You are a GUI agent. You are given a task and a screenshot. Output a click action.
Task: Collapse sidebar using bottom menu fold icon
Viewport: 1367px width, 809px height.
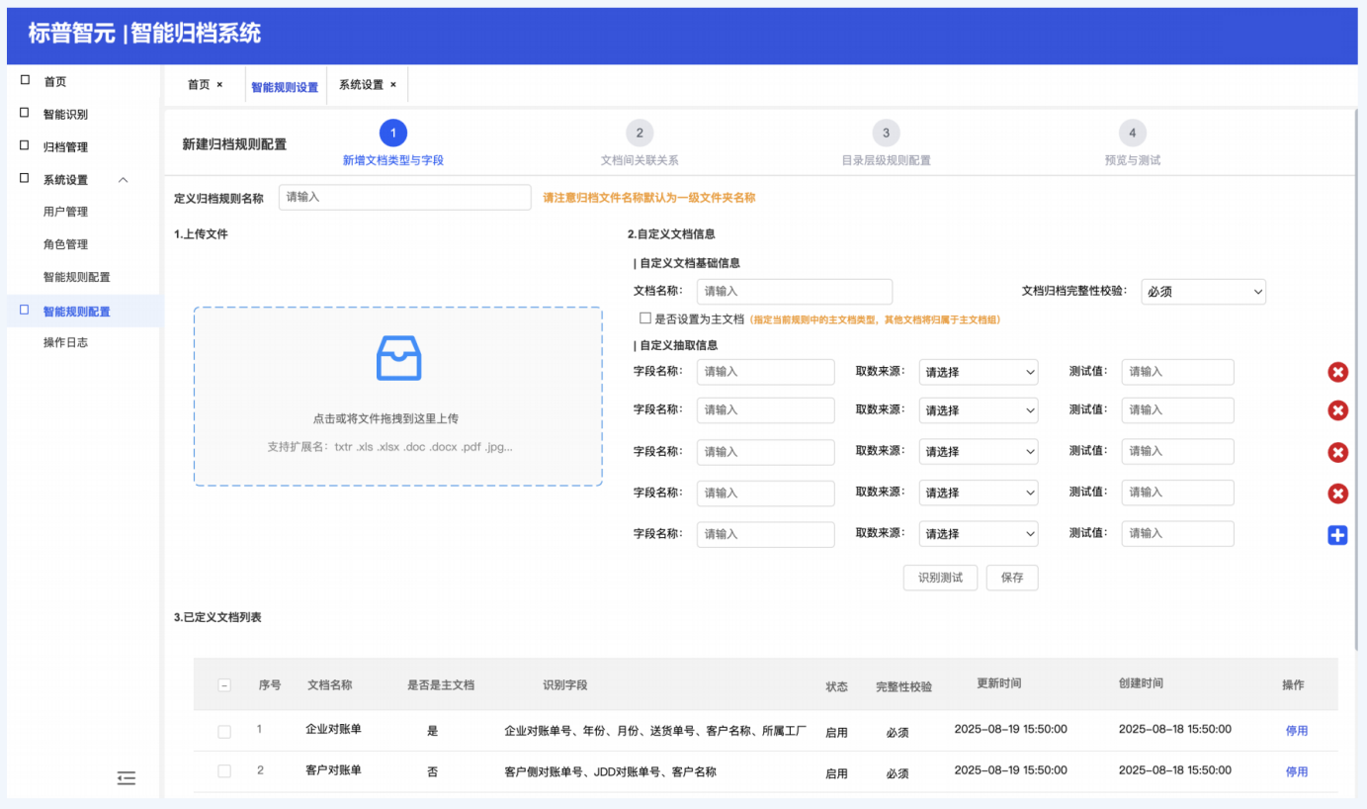(126, 778)
